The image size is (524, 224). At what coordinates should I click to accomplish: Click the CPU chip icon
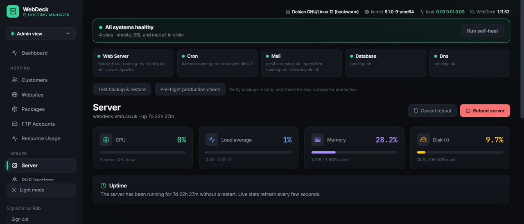click(106, 140)
